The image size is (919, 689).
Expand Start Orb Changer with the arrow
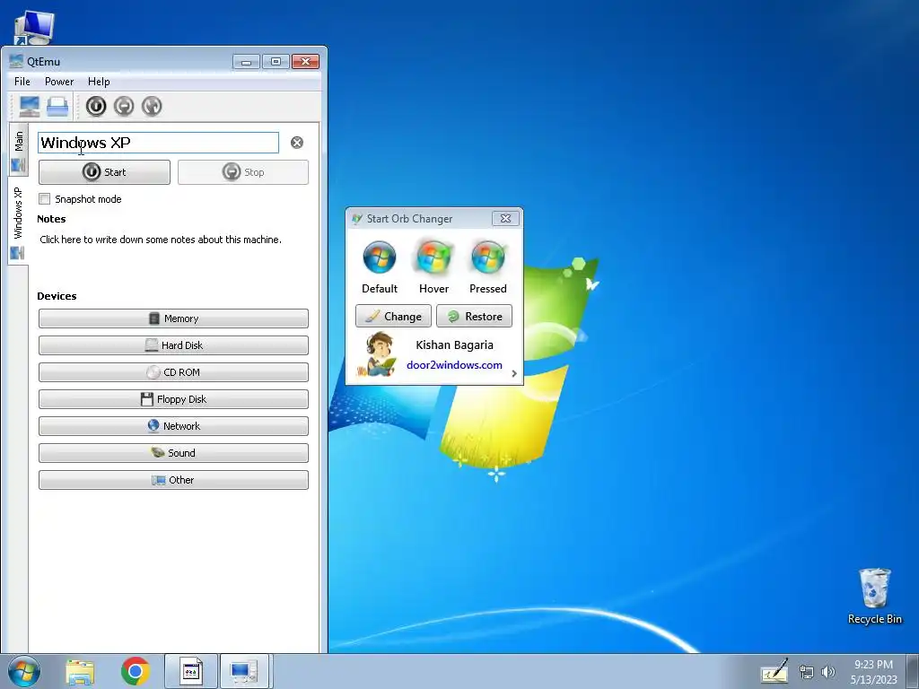[514, 373]
